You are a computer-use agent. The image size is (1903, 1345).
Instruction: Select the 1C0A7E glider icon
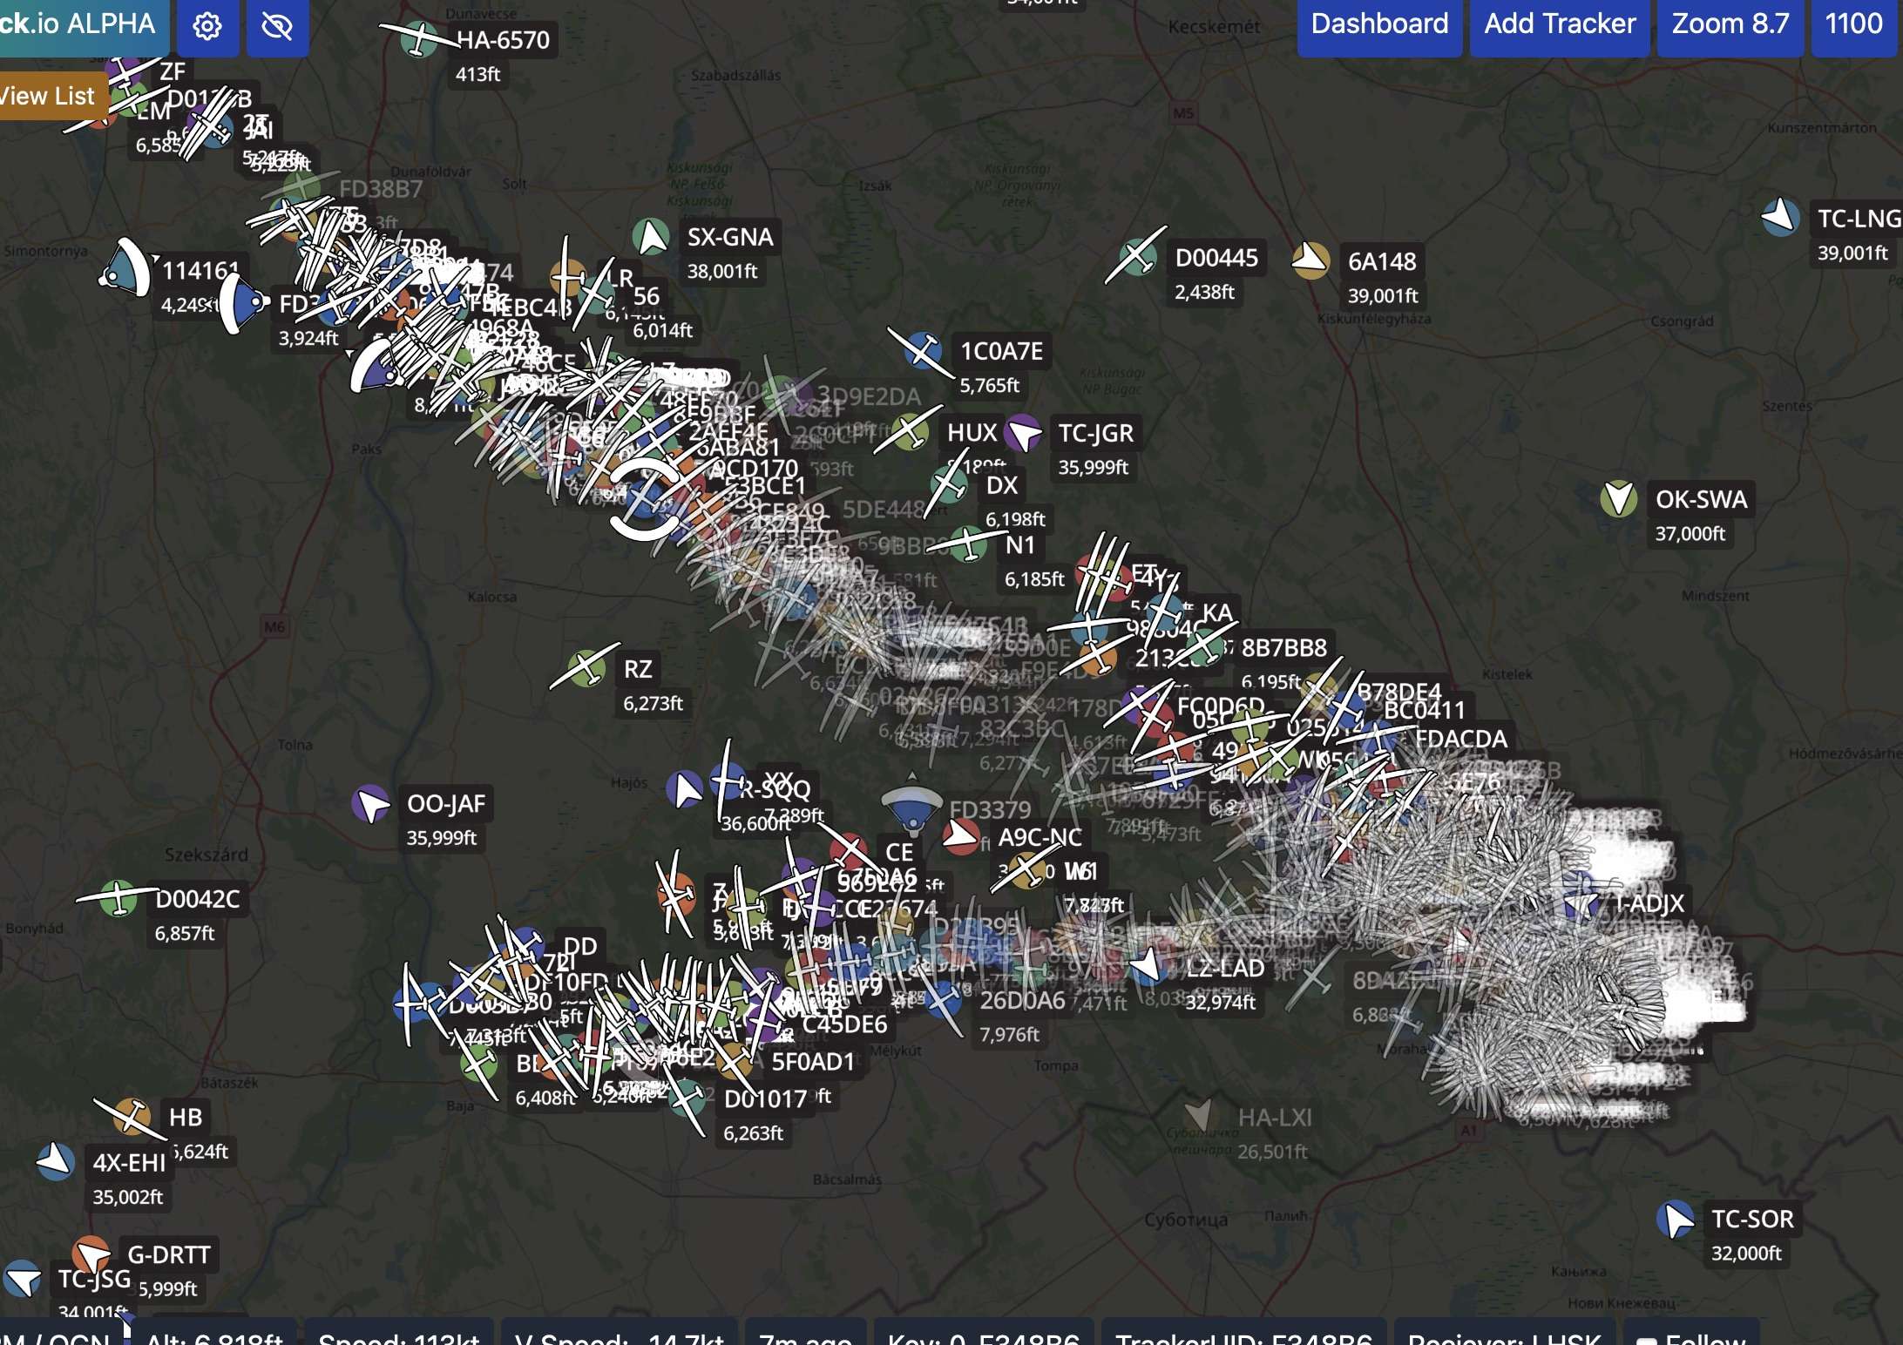(922, 350)
